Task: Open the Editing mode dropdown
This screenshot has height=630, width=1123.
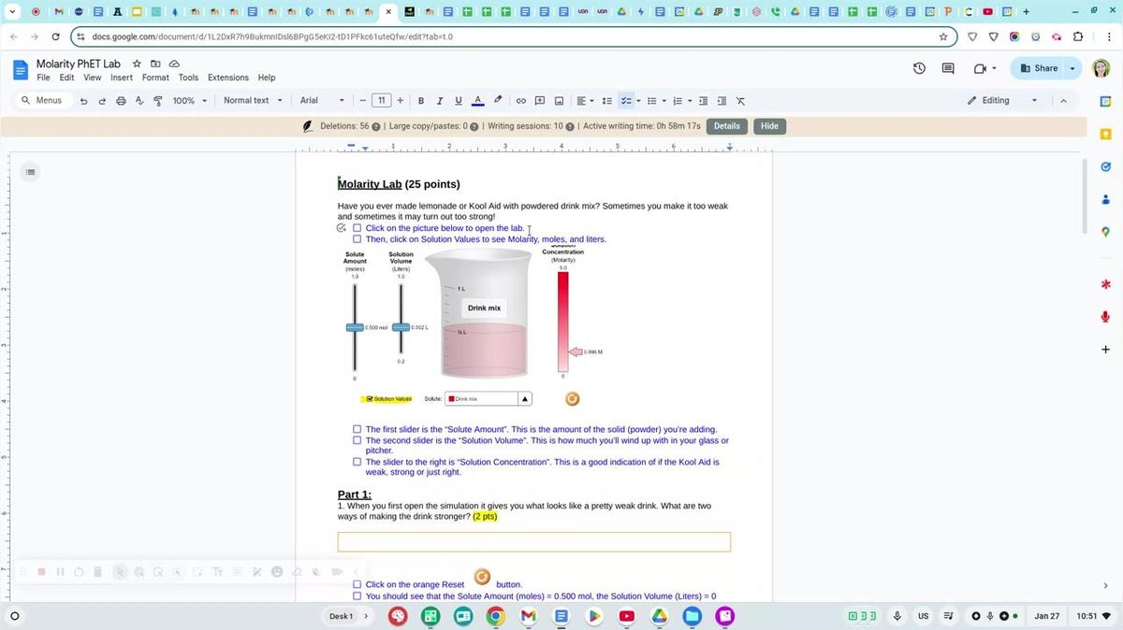Action: pyautogui.click(x=1002, y=101)
